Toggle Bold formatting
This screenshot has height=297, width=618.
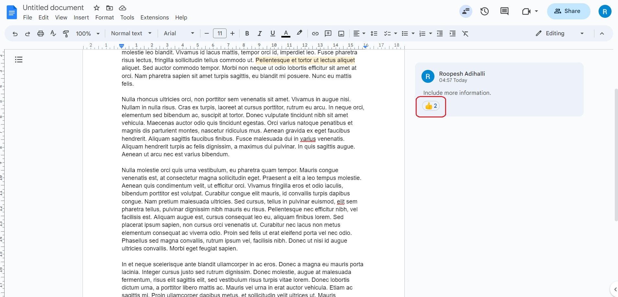[x=247, y=33]
